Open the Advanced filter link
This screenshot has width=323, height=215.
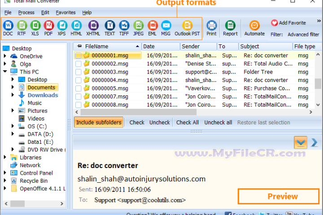click(303, 34)
